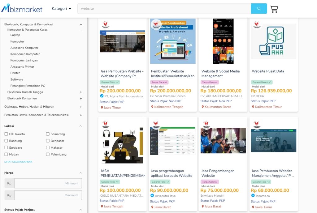Check the Denpasar checkbox
The height and width of the screenshot is (213, 317).
[48, 141]
